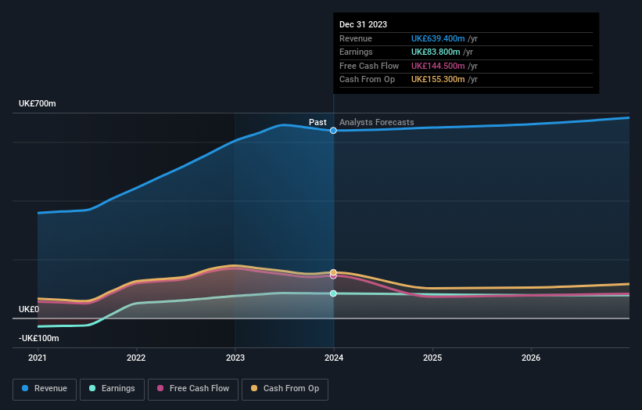642x410 pixels.
Task: Click the UK£0 axis label
Action: click(x=29, y=309)
